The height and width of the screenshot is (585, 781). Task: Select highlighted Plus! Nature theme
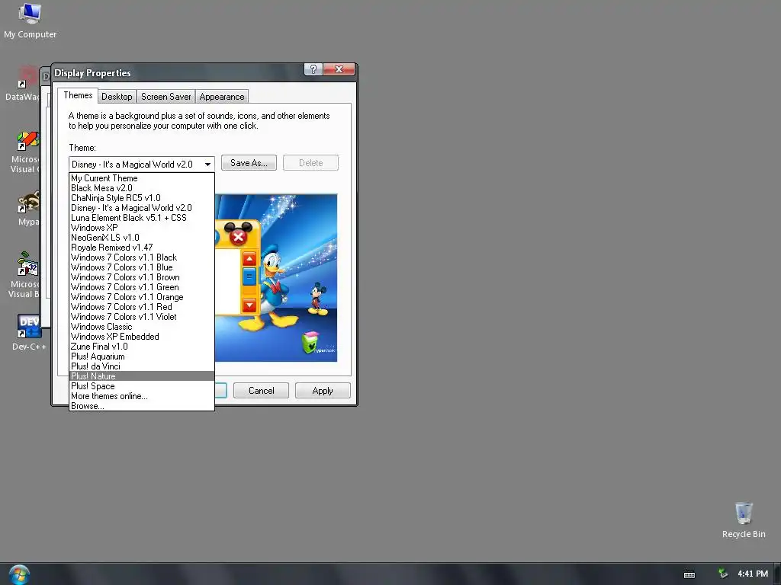coord(141,376)
